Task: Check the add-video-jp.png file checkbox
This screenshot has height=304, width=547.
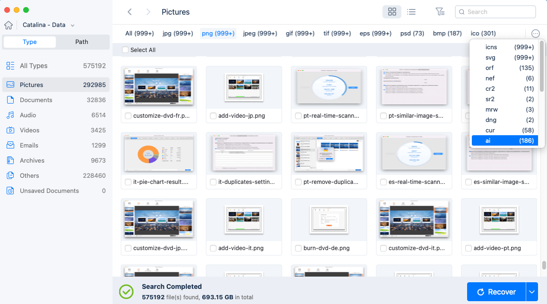Action: pos(213,116)
